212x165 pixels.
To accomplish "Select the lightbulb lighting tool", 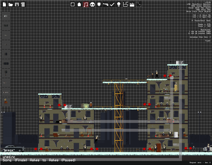I will [119, 4].
